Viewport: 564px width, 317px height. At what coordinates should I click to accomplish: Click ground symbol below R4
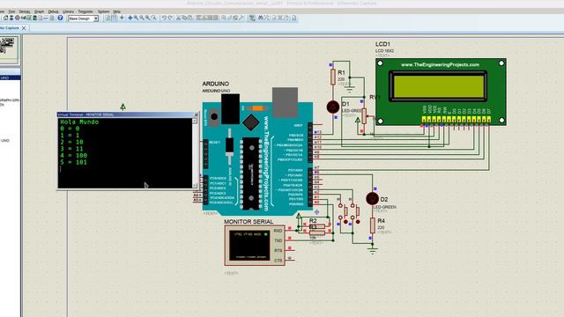[x=373, y=250]
